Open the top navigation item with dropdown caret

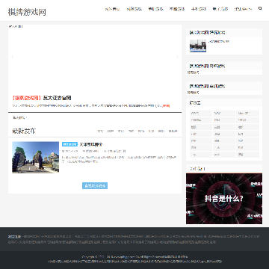(243, 9)
